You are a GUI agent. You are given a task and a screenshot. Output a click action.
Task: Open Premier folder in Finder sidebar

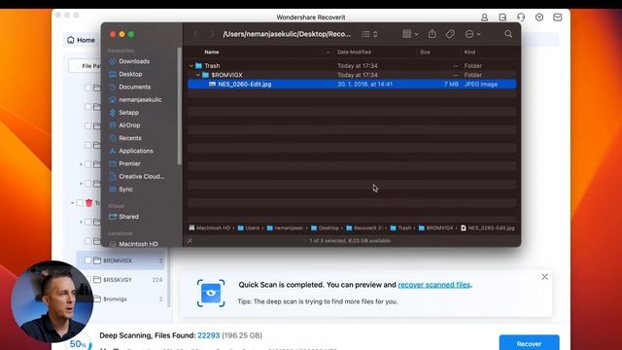click(125, 163)
